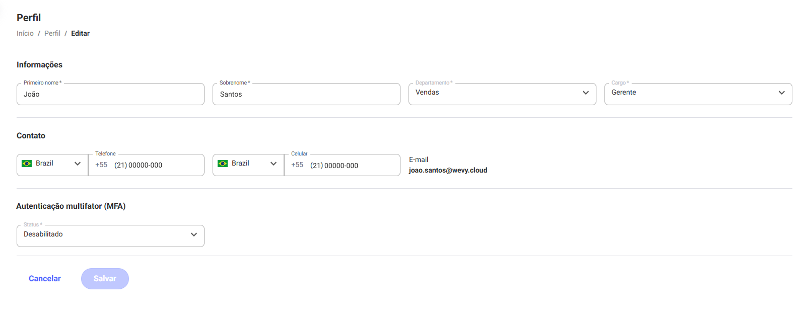This screenshot has width=810, height=322.
Task: Go to Início in the breadcrumb
Action: [x=25, y=33]
